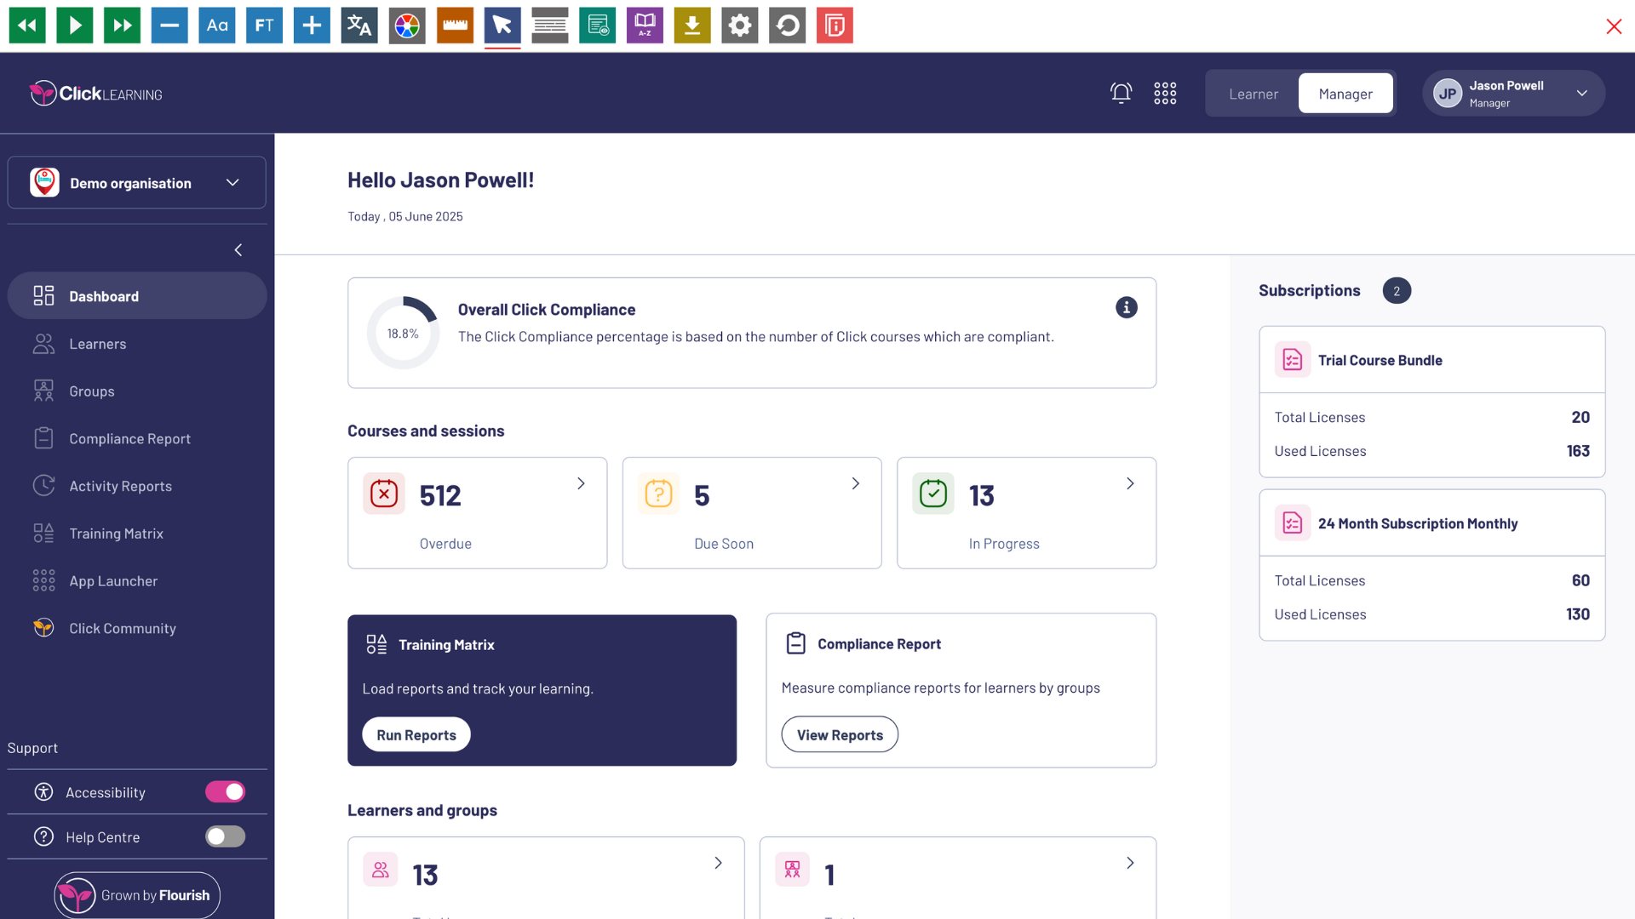The height and width of the screenshot is (919, 1635).
Task: Click the notifications bell icon
Action: (1121, 94)
